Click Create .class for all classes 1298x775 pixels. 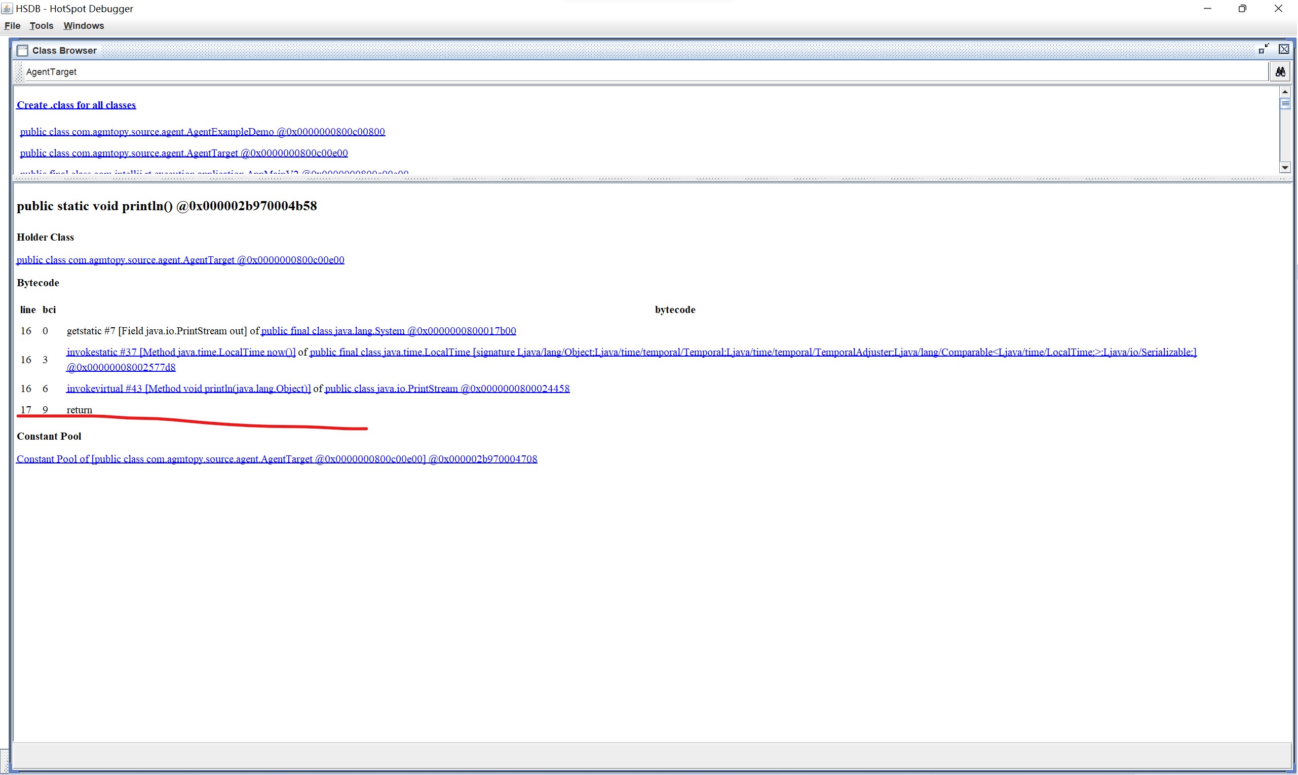tap(77, 105)
